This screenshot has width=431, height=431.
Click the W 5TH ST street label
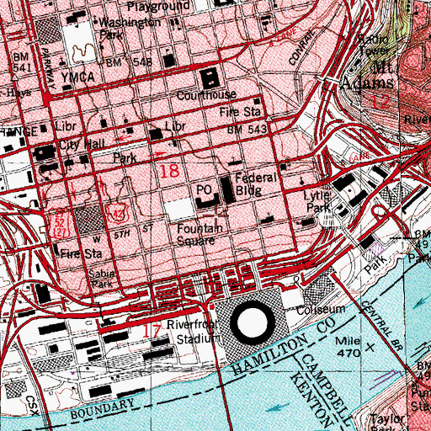[x=123, y=233]
